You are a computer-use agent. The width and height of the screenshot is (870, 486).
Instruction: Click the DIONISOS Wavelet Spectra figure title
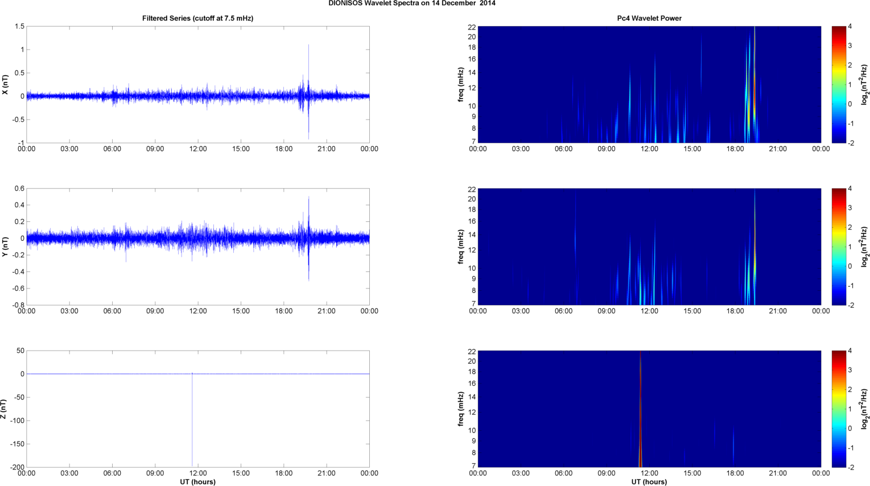[412, 3]
